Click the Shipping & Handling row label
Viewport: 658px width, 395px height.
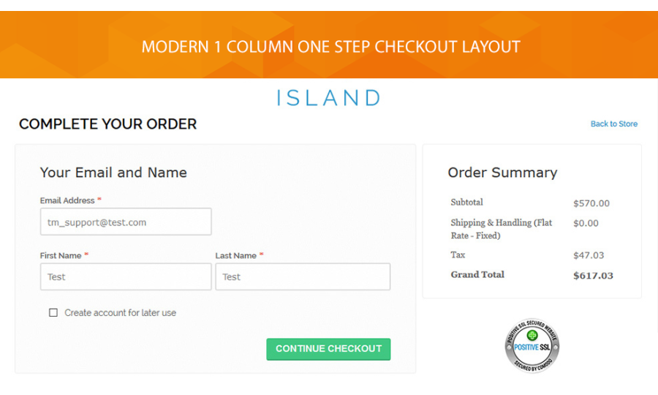pos(501,229)
